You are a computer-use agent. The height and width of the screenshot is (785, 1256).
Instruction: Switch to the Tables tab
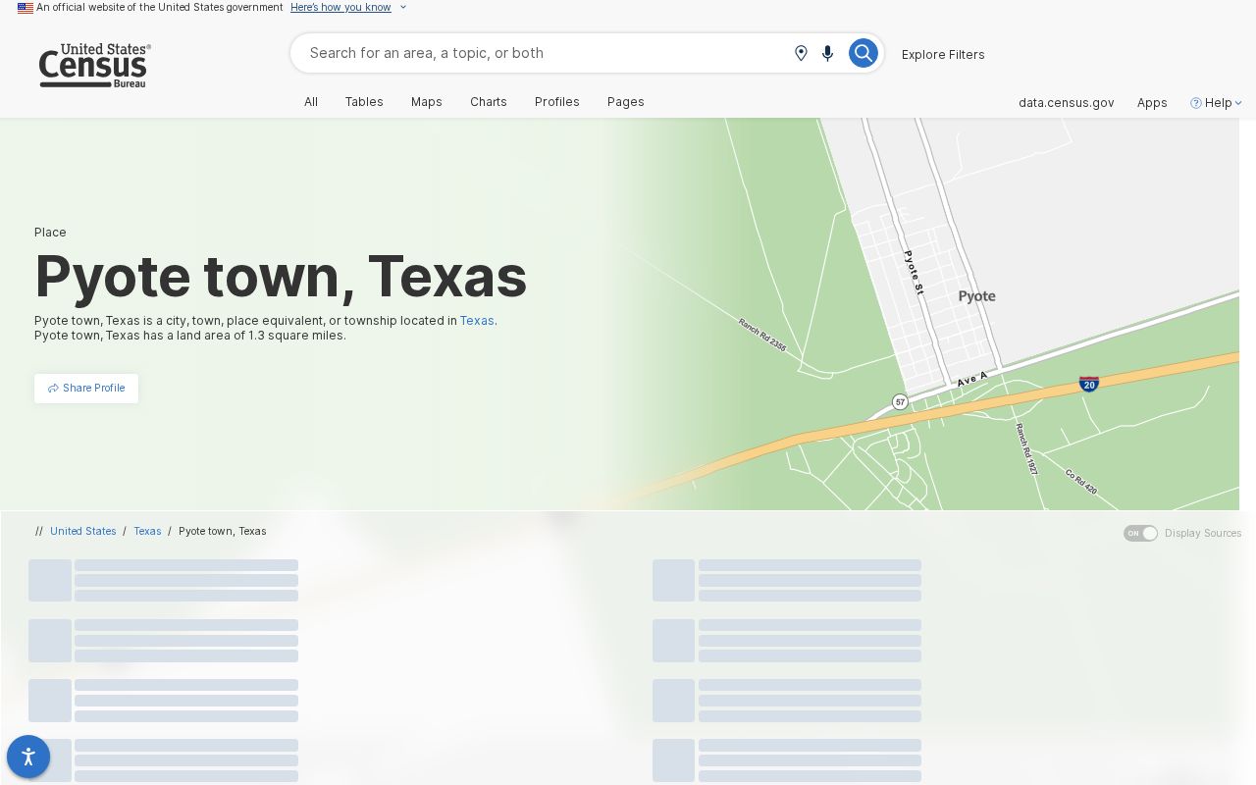[x=364, y=102]
